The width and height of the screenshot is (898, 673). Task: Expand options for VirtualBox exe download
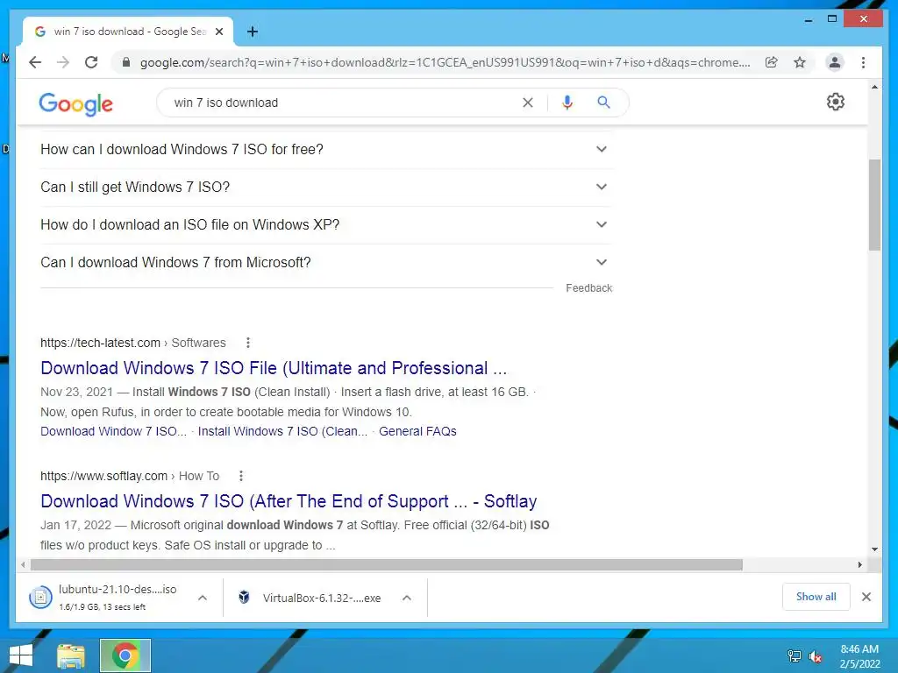[407, 598]
